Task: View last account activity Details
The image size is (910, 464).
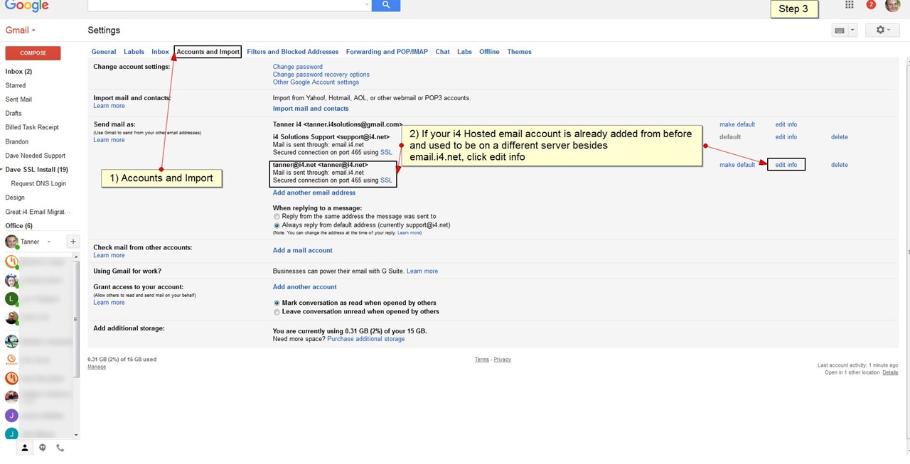Action: pyautogui.click(x=890, y=372)
